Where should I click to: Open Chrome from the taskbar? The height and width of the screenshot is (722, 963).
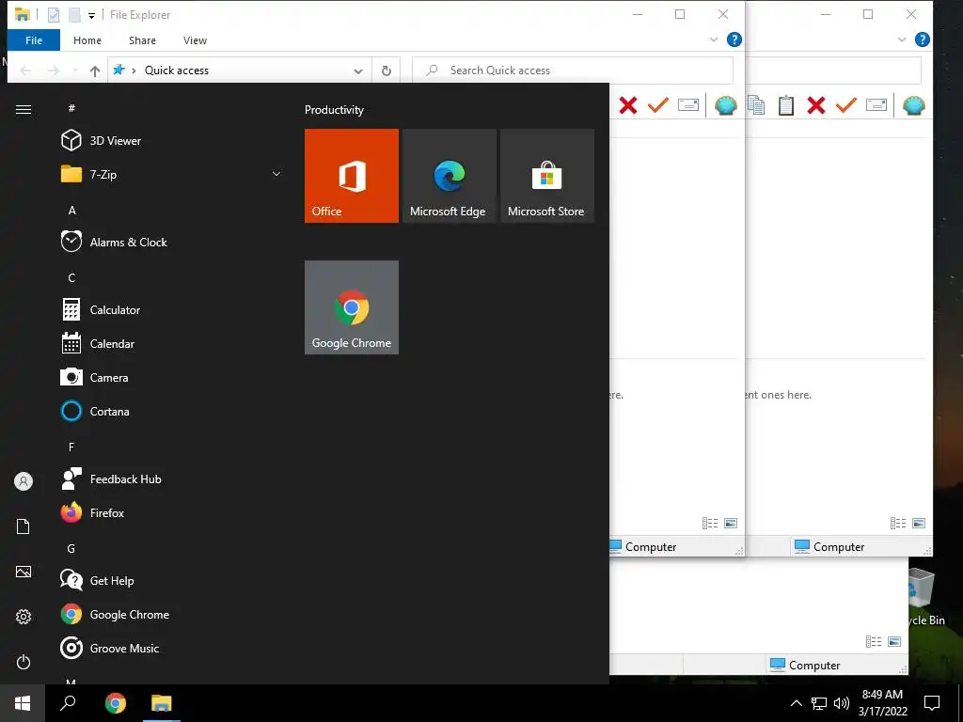tap(116, 703)
